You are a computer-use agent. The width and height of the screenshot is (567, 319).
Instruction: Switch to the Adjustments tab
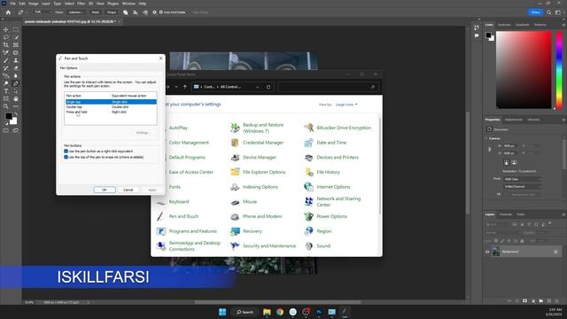(514, 120)
